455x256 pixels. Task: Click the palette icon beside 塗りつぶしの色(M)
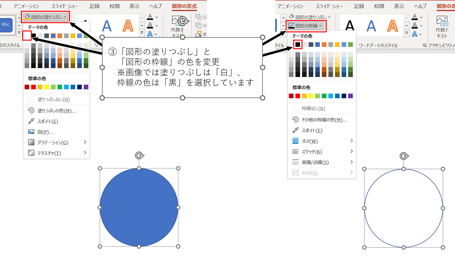pos(31,111)
